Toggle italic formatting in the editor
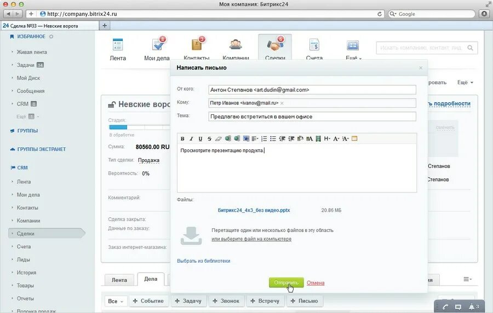 [x=191, y=138]
